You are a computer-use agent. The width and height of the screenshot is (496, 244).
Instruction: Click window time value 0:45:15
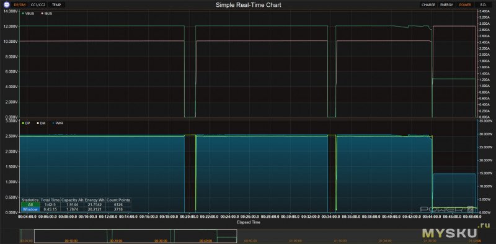50,209
